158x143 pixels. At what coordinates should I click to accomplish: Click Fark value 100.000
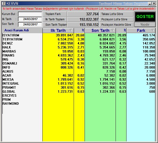pyautogui.click(x=149, y=51)
